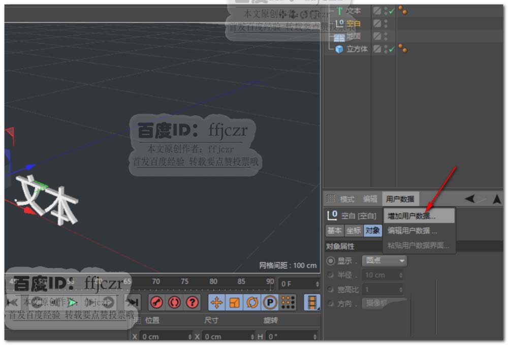Viewport: 508px width, 345px height.
Task: Toggle rotation keyframe recording icon
Action: [252, 302]
